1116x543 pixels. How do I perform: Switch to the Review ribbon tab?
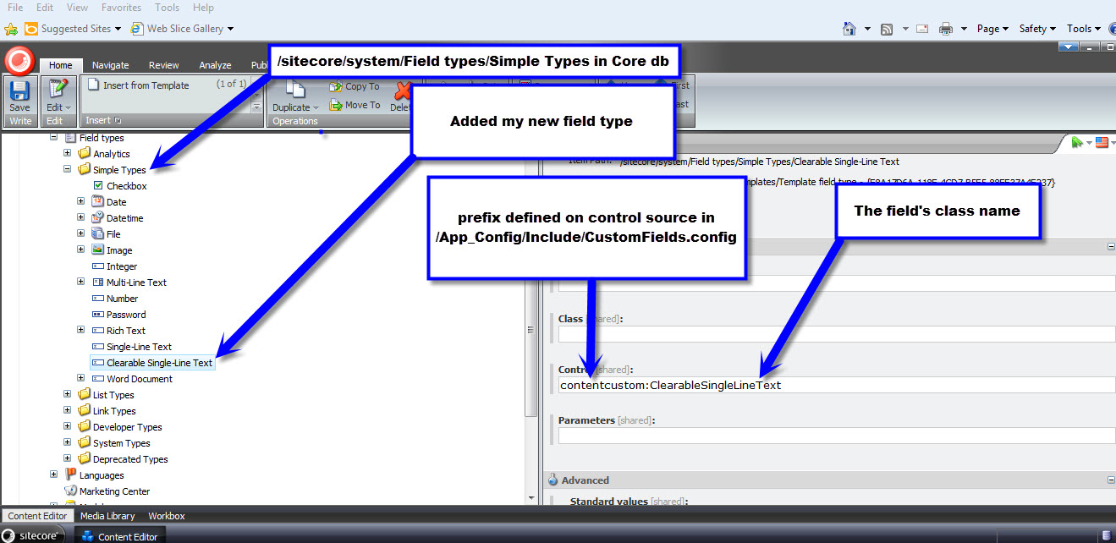click(163, 65)
